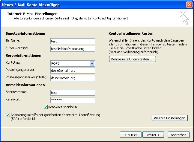Focus the Kennwort password field
Image resolution: width=194 pixels, height=142 pixels.
73,100
